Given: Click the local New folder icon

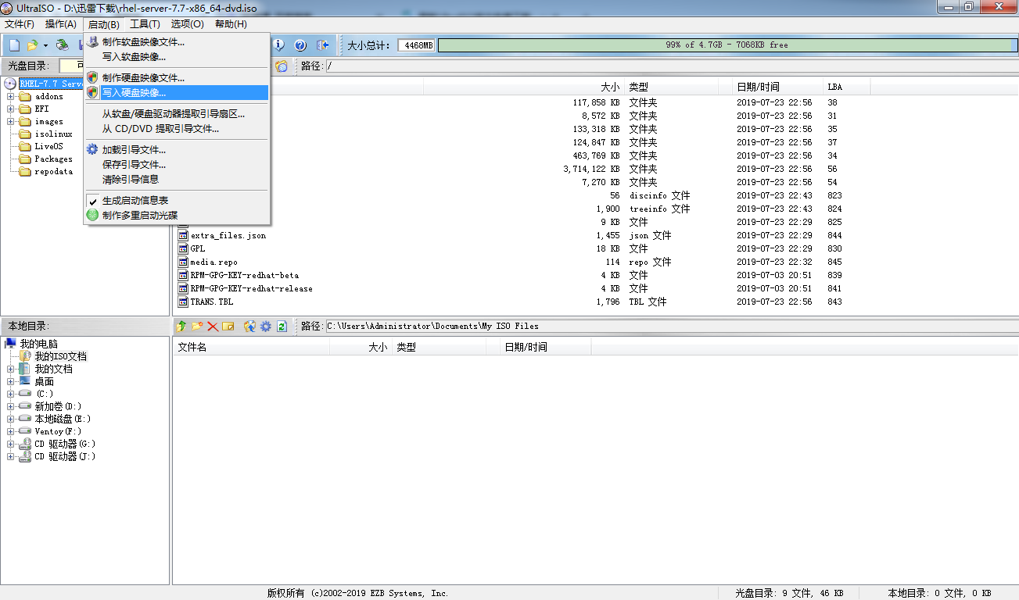Looking at the screenshot, I should point(197,326).
